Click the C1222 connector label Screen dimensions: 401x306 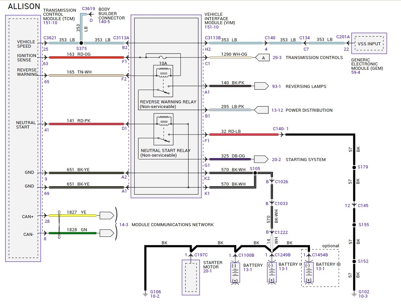pyautogui.click(x=281, y=232)
